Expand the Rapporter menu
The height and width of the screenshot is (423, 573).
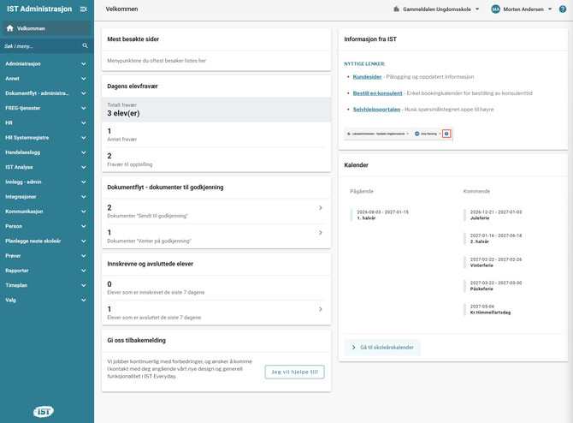(x=46, y=271)
